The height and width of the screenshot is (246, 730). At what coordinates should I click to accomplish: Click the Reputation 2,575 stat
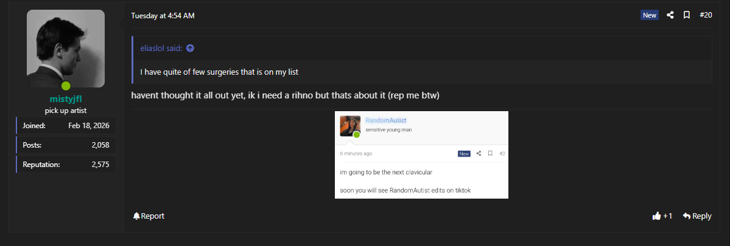[66, 165]
